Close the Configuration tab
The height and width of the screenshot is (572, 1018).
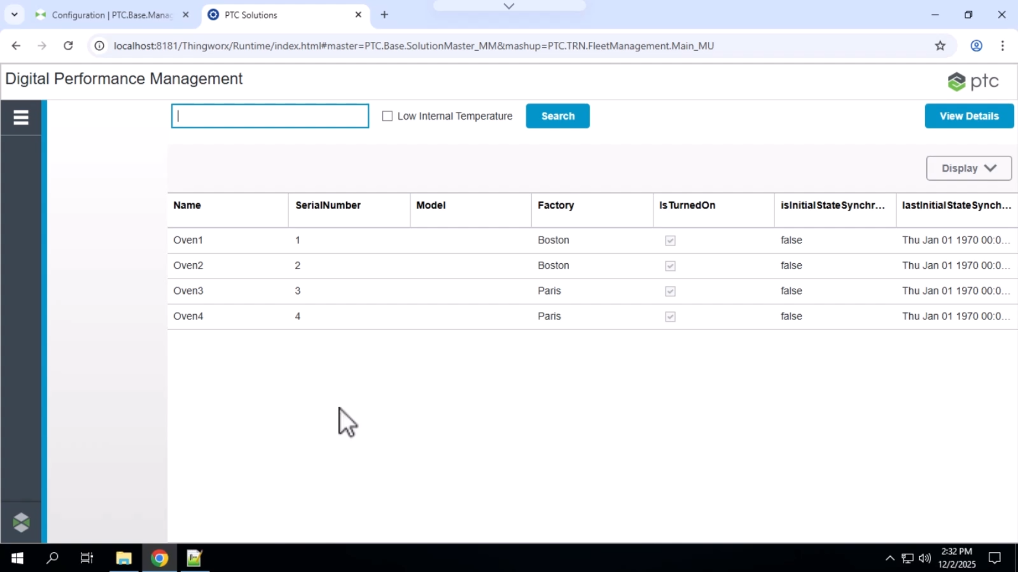pos(186,15)
